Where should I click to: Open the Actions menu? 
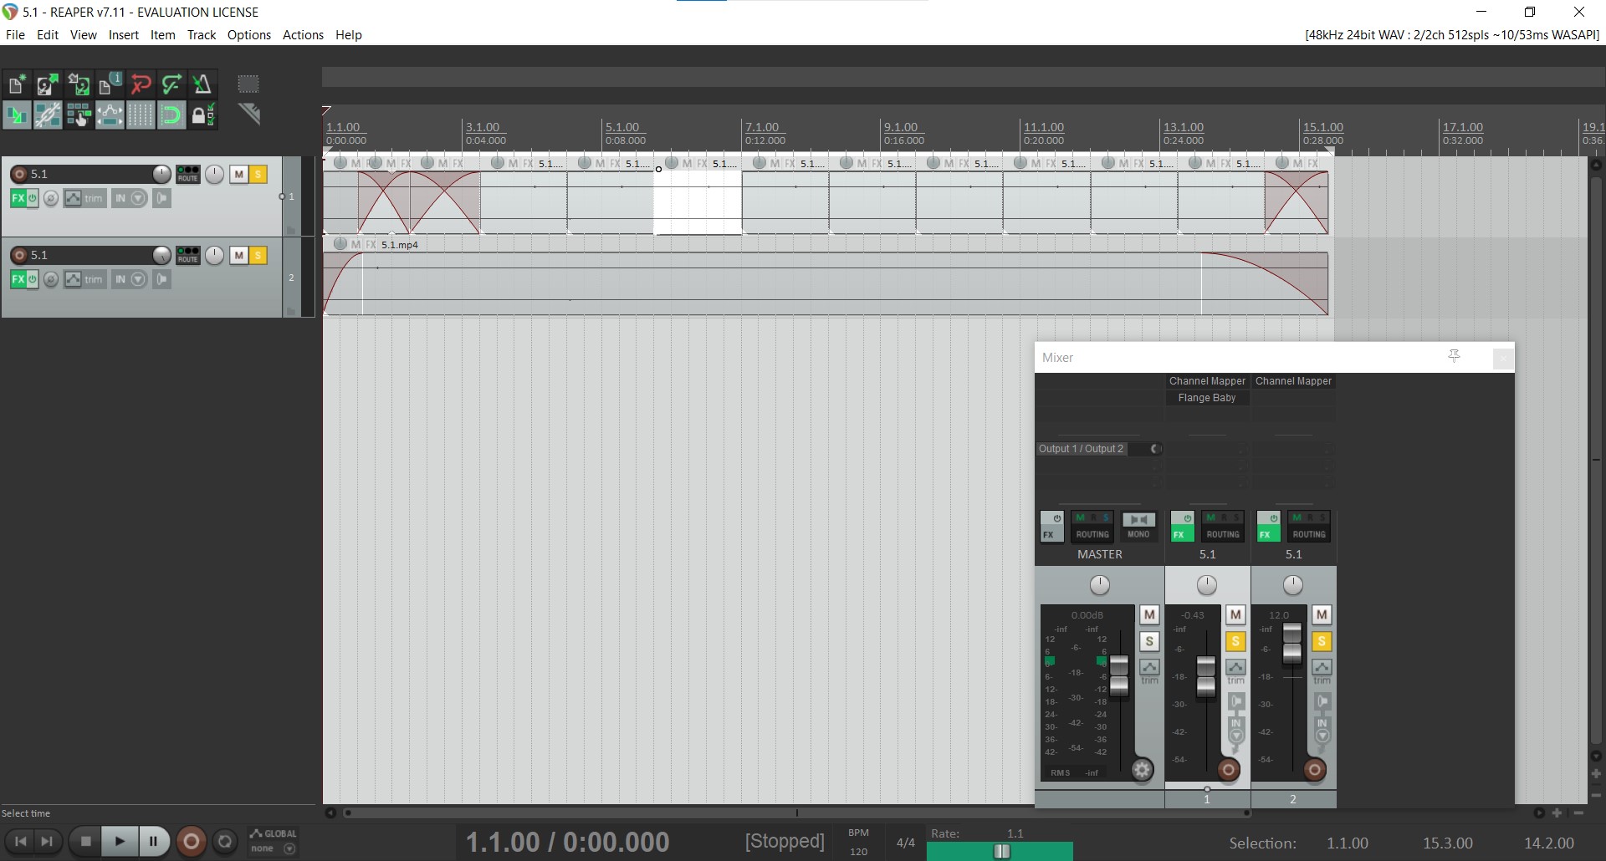tap(303, 35)
